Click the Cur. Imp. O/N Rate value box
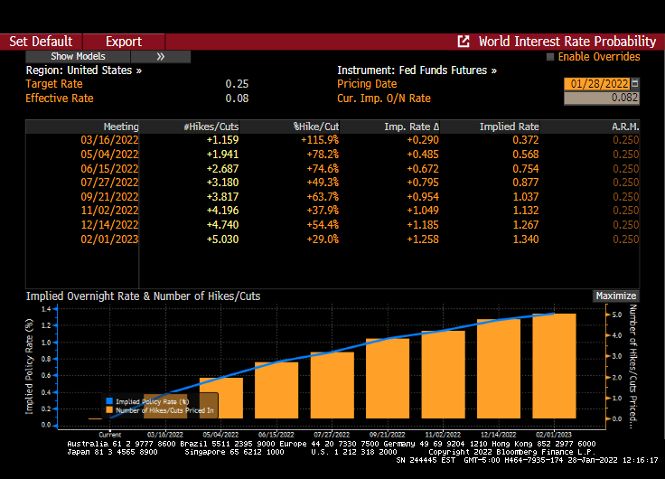The width and height of the screenshot is (665, 479). [x=601, y=98]
